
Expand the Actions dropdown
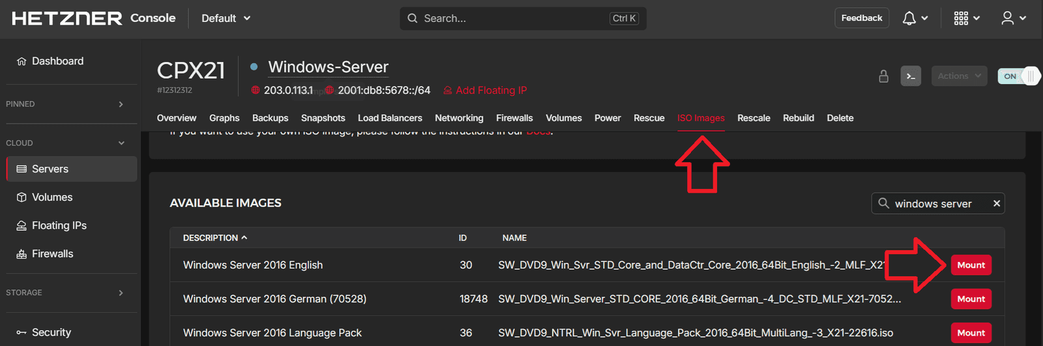click(x=959, y=76)
